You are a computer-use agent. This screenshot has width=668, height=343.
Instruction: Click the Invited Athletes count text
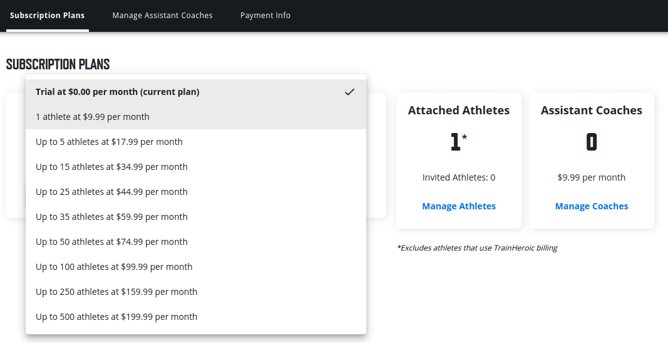459,177
